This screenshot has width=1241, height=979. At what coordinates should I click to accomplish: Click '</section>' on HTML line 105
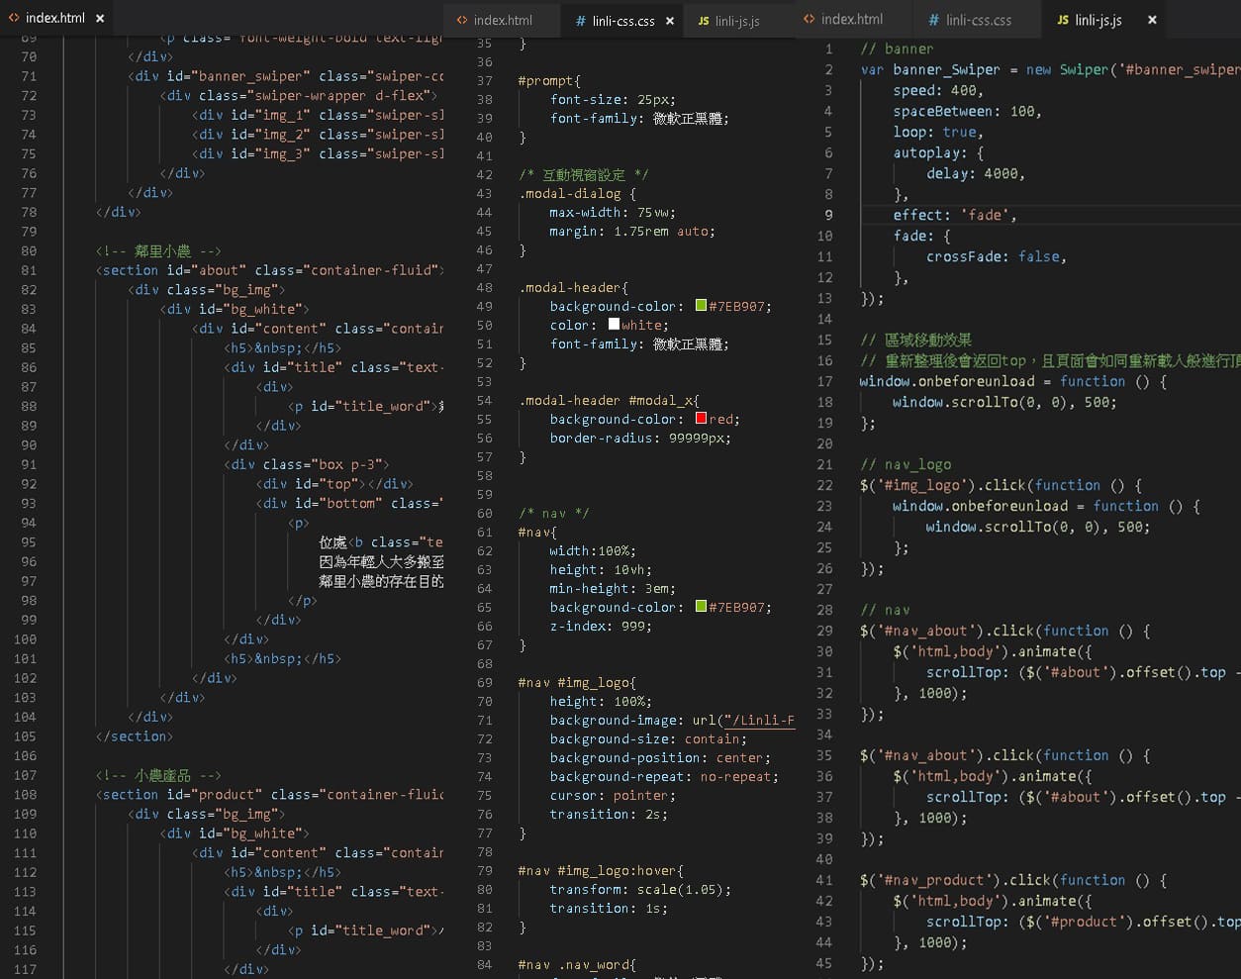pyautogui.click(x=135, y=736)
